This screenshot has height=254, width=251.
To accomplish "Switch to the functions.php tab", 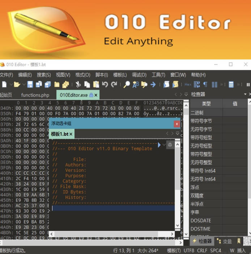I will click(35, 95).
